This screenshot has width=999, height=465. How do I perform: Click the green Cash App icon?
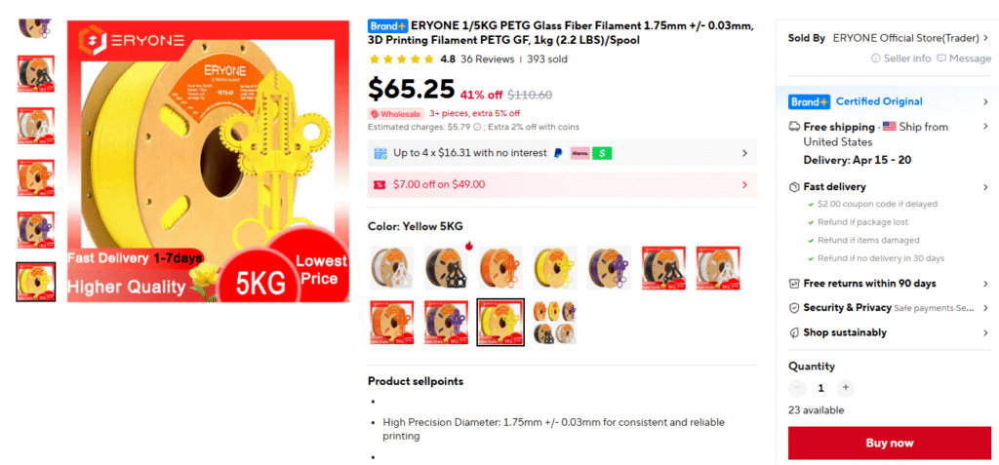(x=601, y=153)
